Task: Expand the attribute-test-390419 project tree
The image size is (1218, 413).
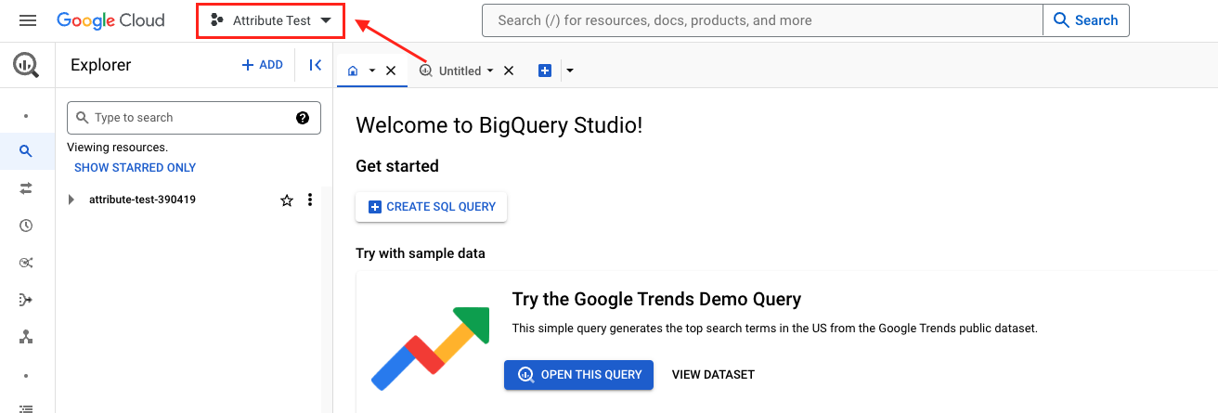Action: tap(71, 200)
